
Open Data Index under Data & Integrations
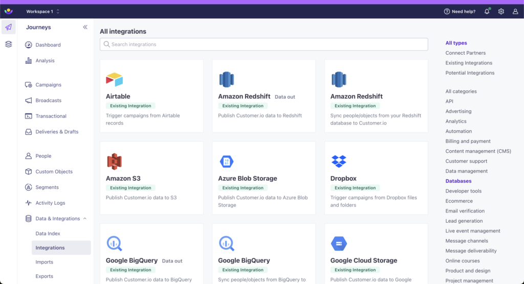click(x=48, y=233)
